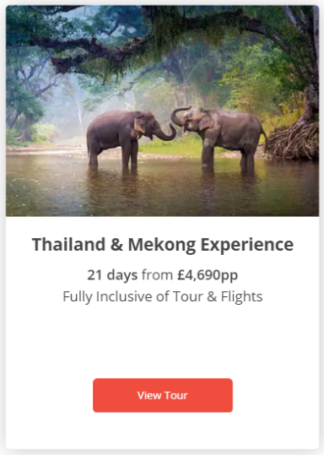Screen dimensions: 324x455
Task: Click the river water in the photo
Action: (x=163, y=192)
